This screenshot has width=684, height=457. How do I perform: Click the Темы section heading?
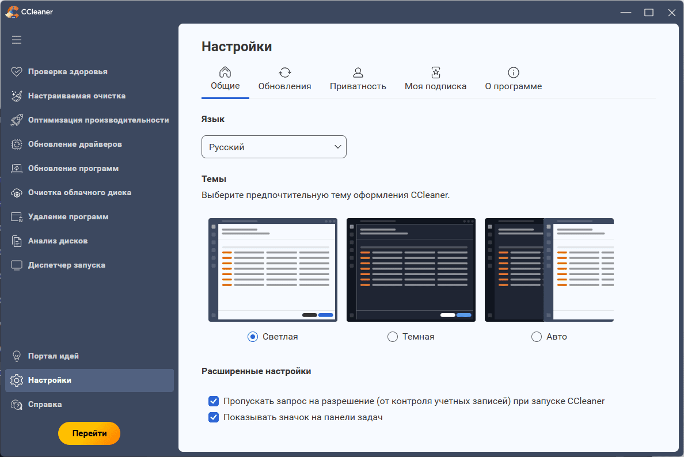click(214, 179)
